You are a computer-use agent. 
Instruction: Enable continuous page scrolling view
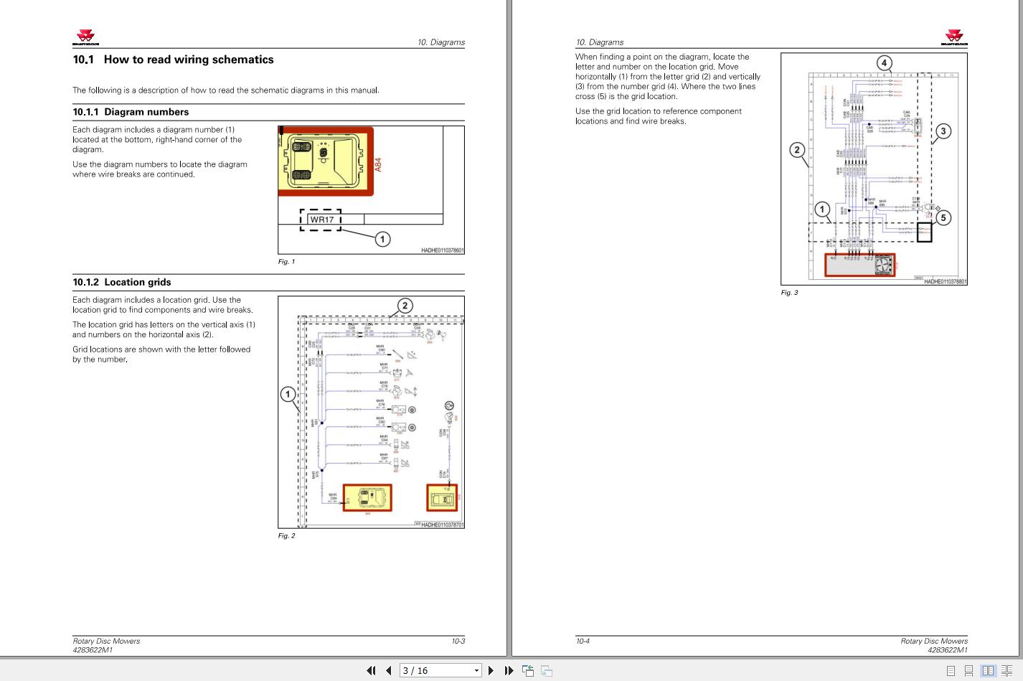pyautogui.click(x=969, y=670)
